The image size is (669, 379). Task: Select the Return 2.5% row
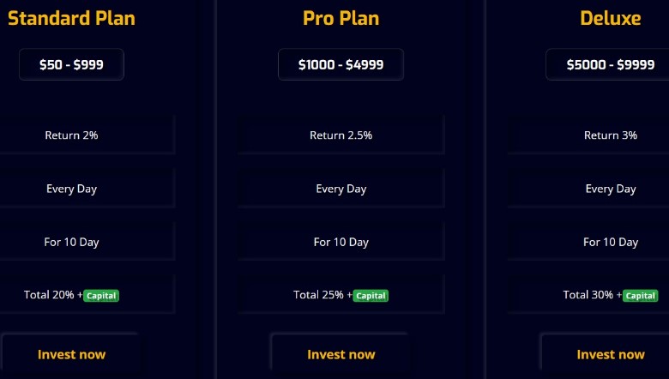pyautogui.click(x=341, y=135)
